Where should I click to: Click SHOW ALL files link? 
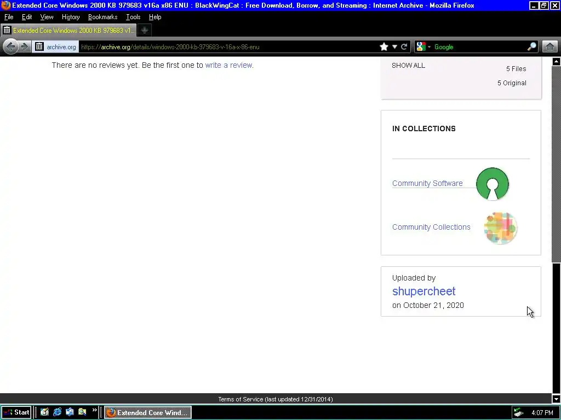408,66
